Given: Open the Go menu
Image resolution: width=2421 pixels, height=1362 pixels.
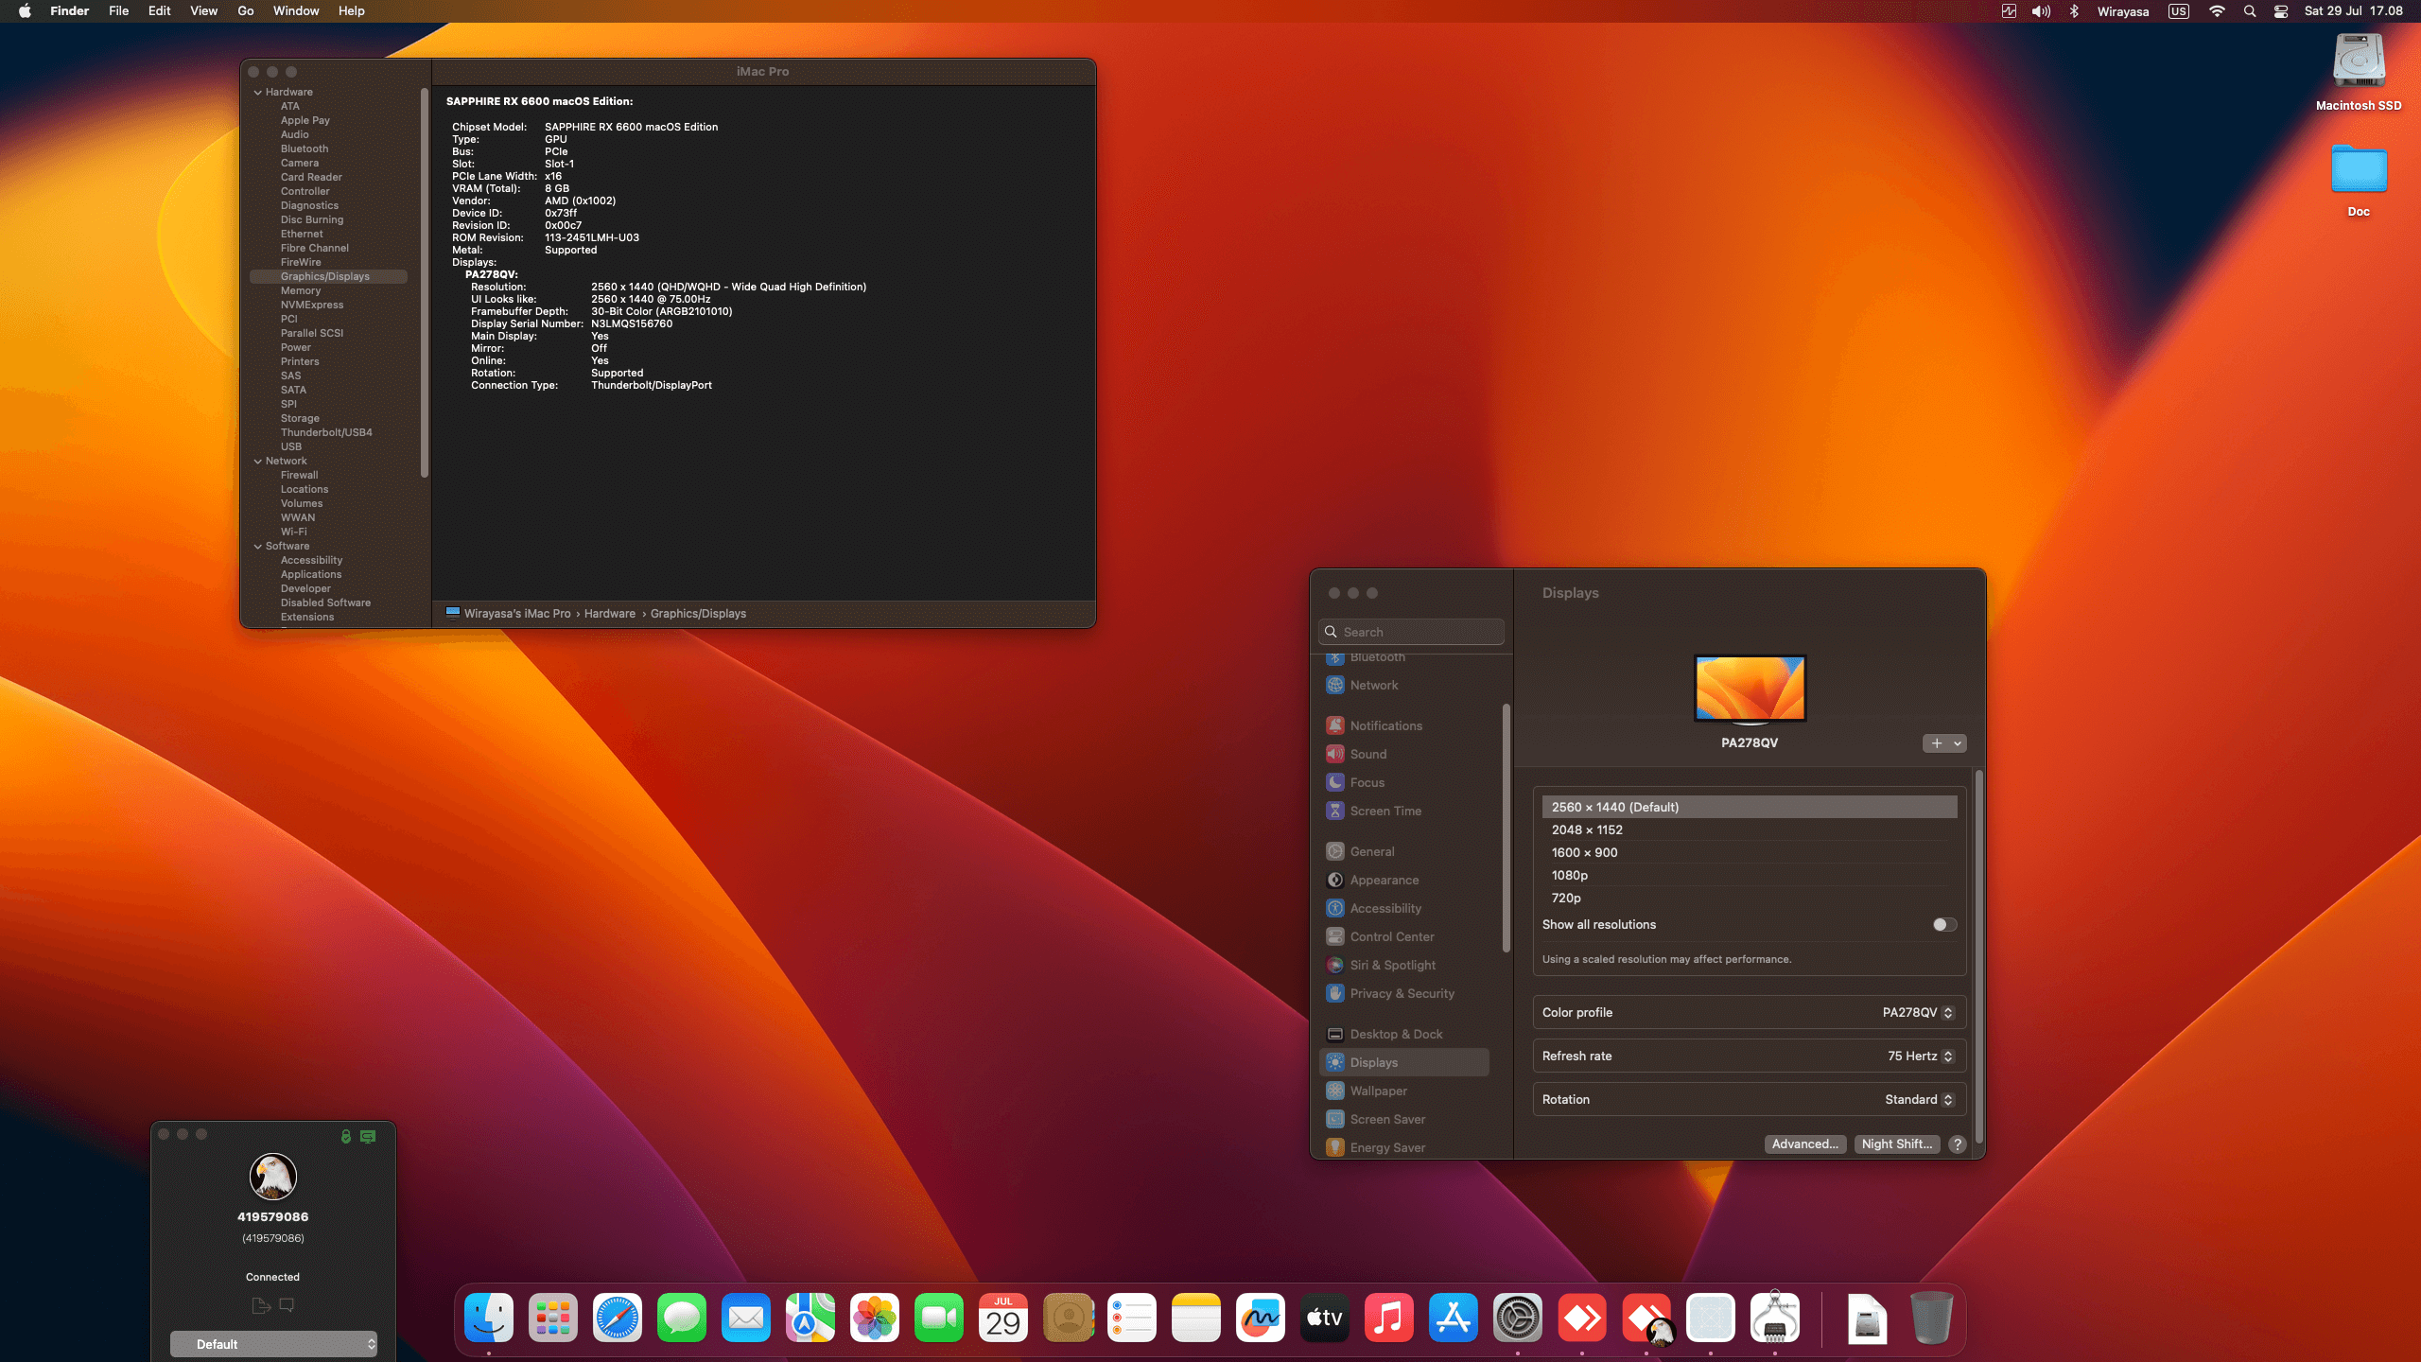Looking at the screenshot, I should [246, 11].
